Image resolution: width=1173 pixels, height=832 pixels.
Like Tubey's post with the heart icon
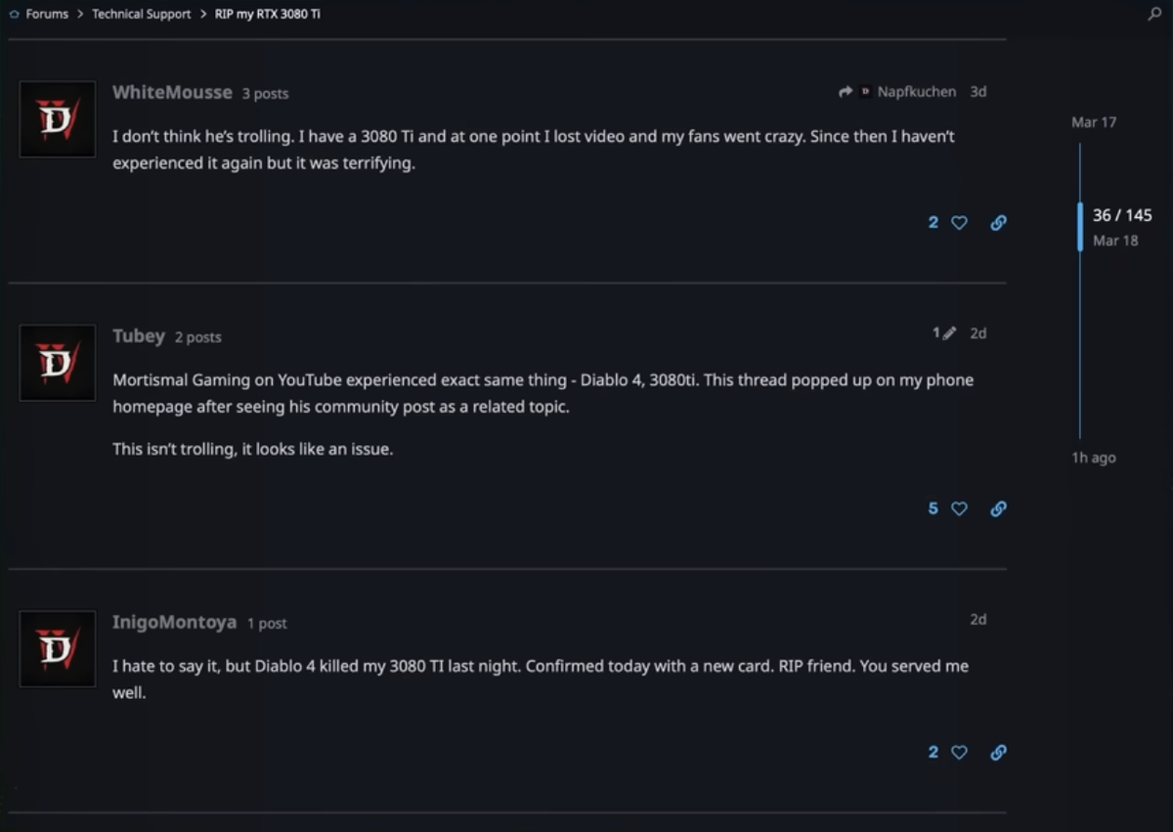pyautogui.click(x=959, y=508)
